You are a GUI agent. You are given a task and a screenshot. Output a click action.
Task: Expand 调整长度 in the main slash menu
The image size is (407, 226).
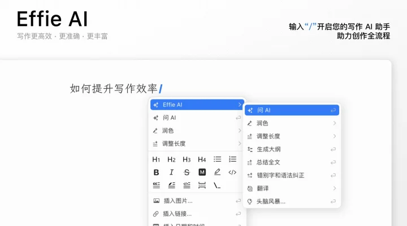point(197,144)
